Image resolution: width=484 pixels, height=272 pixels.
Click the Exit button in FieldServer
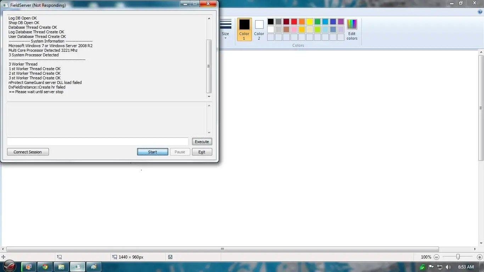[202, 152]
